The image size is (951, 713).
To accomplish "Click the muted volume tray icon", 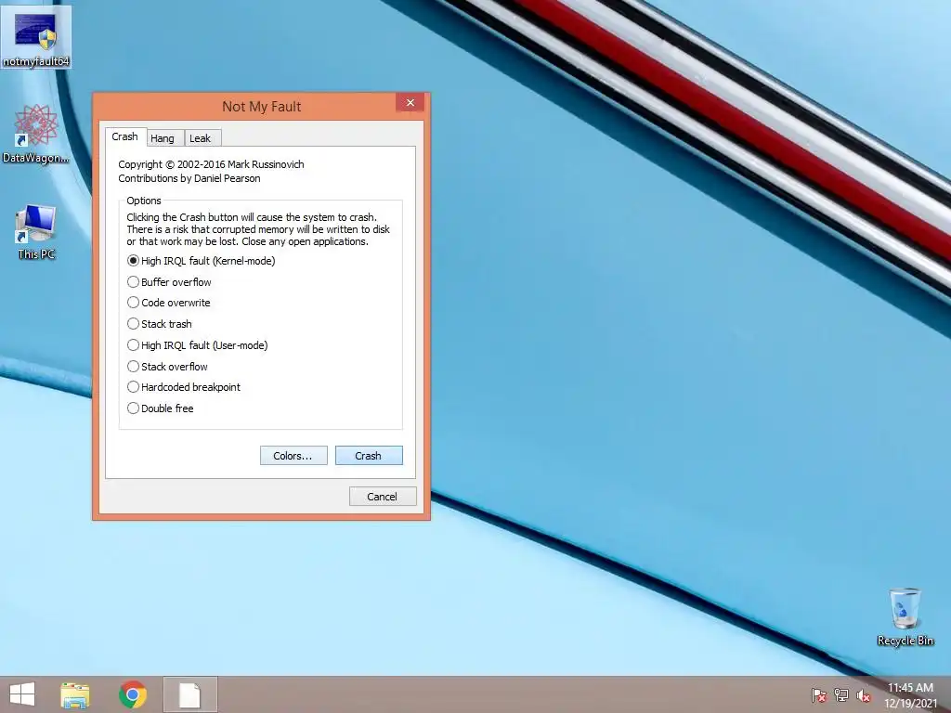I will 864,695.
